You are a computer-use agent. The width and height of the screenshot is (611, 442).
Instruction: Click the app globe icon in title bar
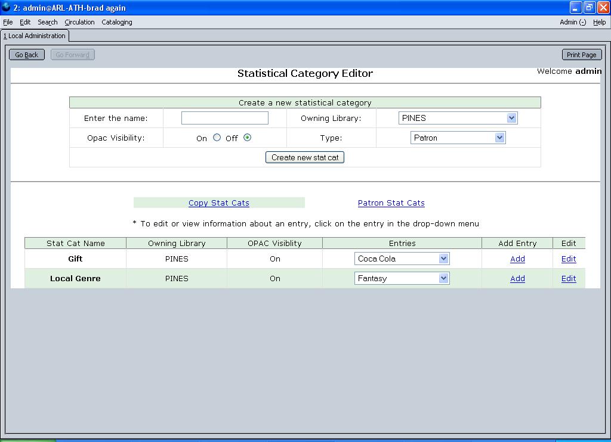(6, 8)
